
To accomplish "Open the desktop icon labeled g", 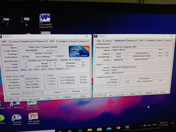I will [26, 21].
